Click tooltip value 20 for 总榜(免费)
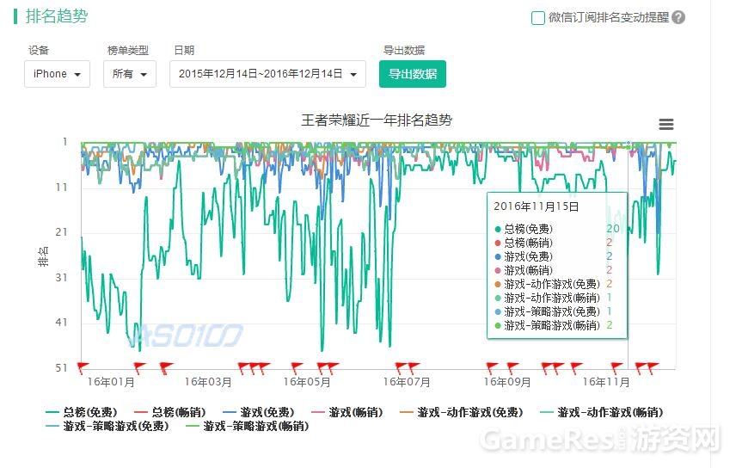742x468 pixels. (613, 228)
